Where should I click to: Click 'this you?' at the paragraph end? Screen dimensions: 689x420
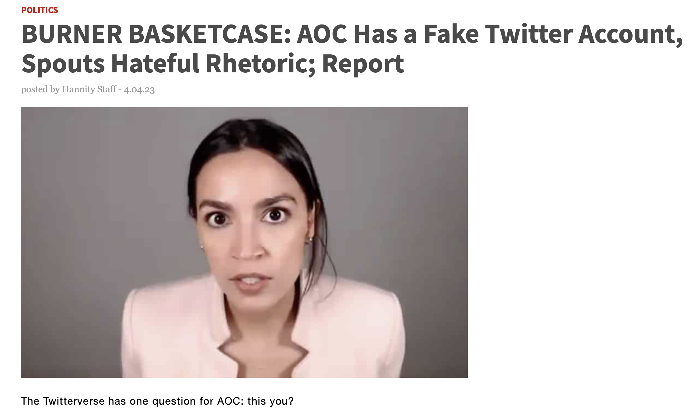pyautogui.click(x=270, y=401)
